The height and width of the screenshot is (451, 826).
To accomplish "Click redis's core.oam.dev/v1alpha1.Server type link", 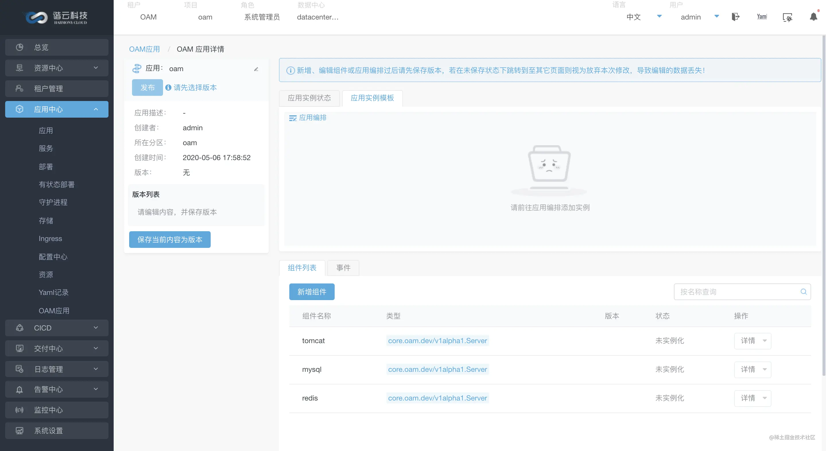I will click(437, 398).
